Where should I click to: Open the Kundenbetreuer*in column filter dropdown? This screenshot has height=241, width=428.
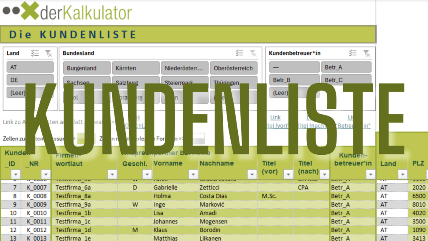tap(370, 174)
